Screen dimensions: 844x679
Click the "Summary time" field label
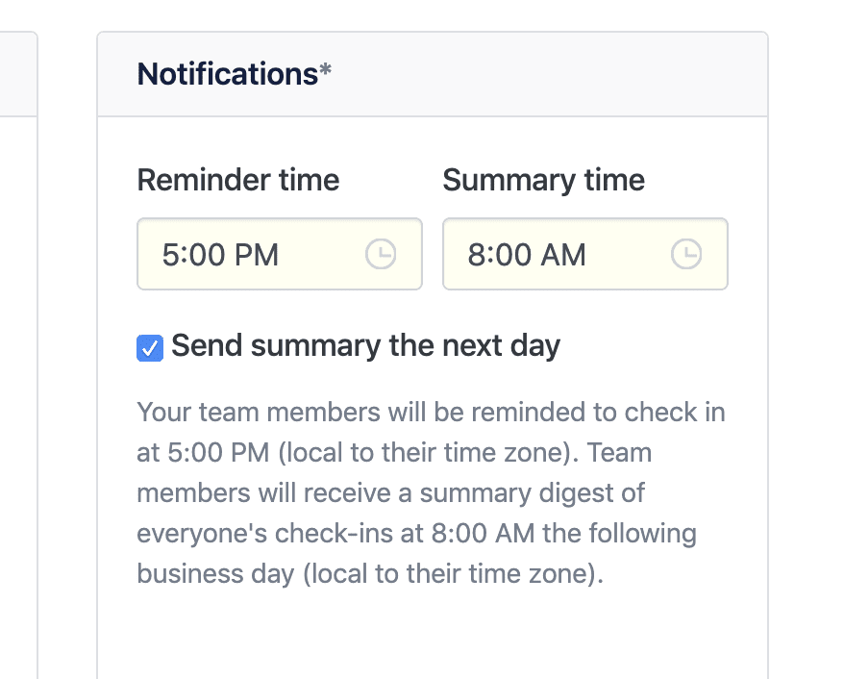(x=543, y=180)
